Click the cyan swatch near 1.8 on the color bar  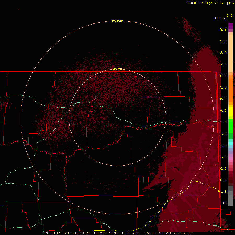point(231,144)
